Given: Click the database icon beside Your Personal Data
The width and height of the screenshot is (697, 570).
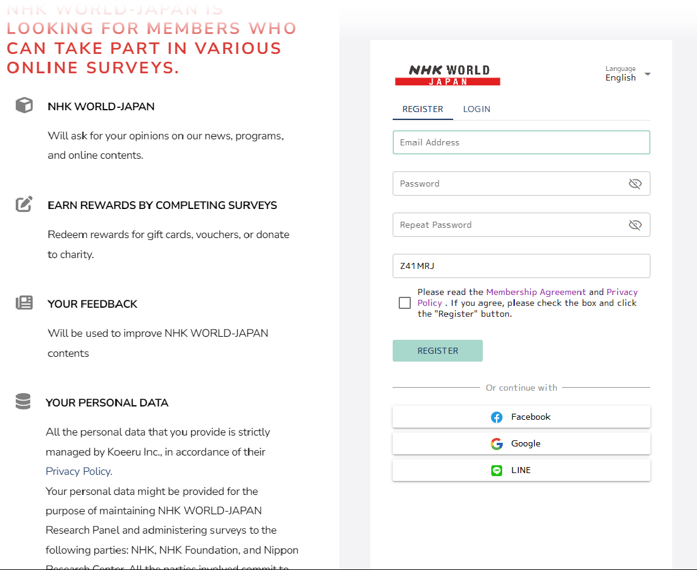Looking at the screenshot, I should [x=23, y=402].
